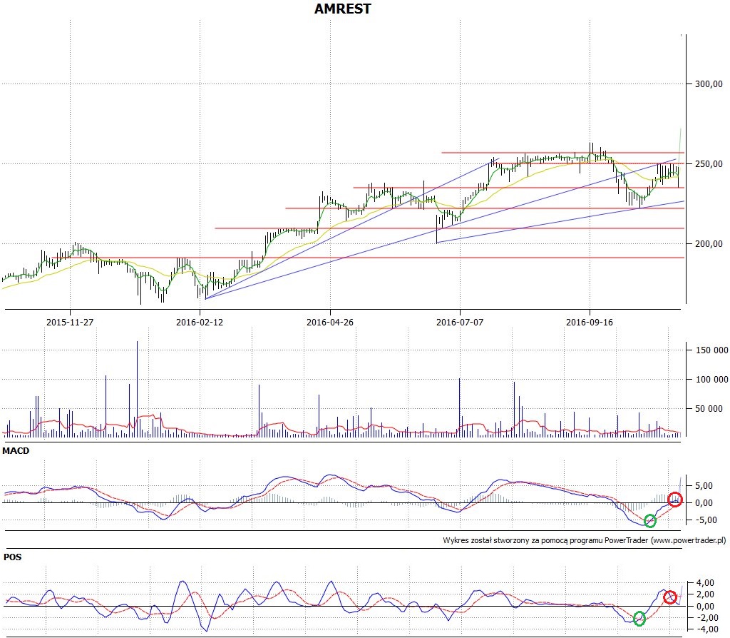730x638 pixels.
Task: Click the MACD indicator heading
Action: click(16, 451)
